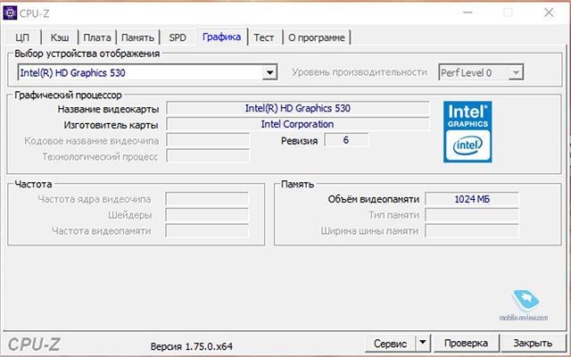This screenshot has height=357, width=571.
Task: Click the Название видеокарты value field
Action: (298, 108)
